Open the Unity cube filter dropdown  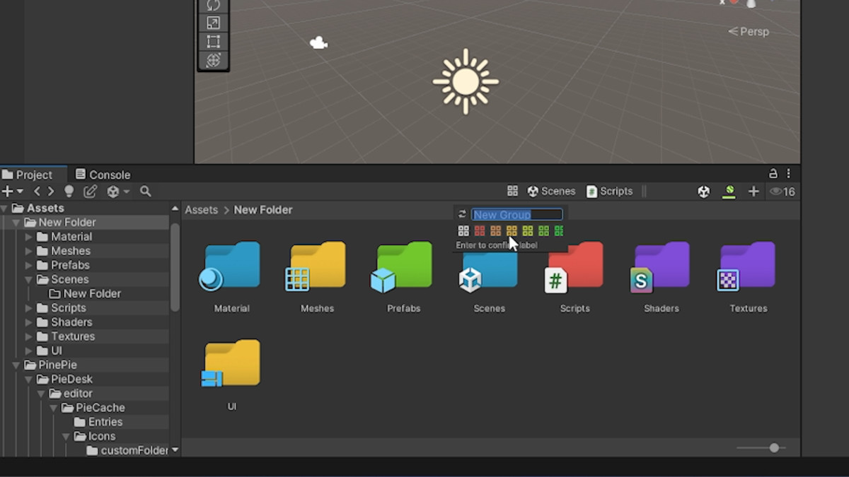(x=117, y=192)
